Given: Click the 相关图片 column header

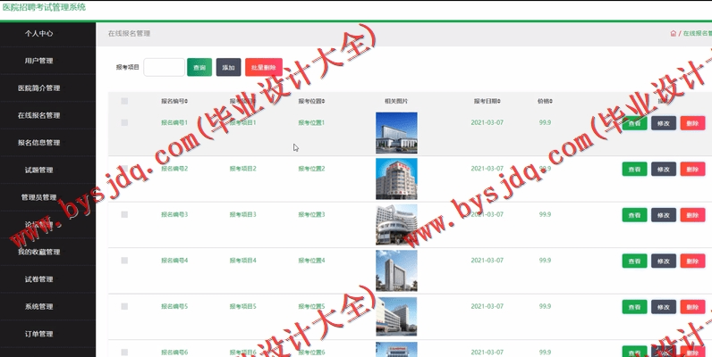Looking at the screenshot, I should [396, 101].
